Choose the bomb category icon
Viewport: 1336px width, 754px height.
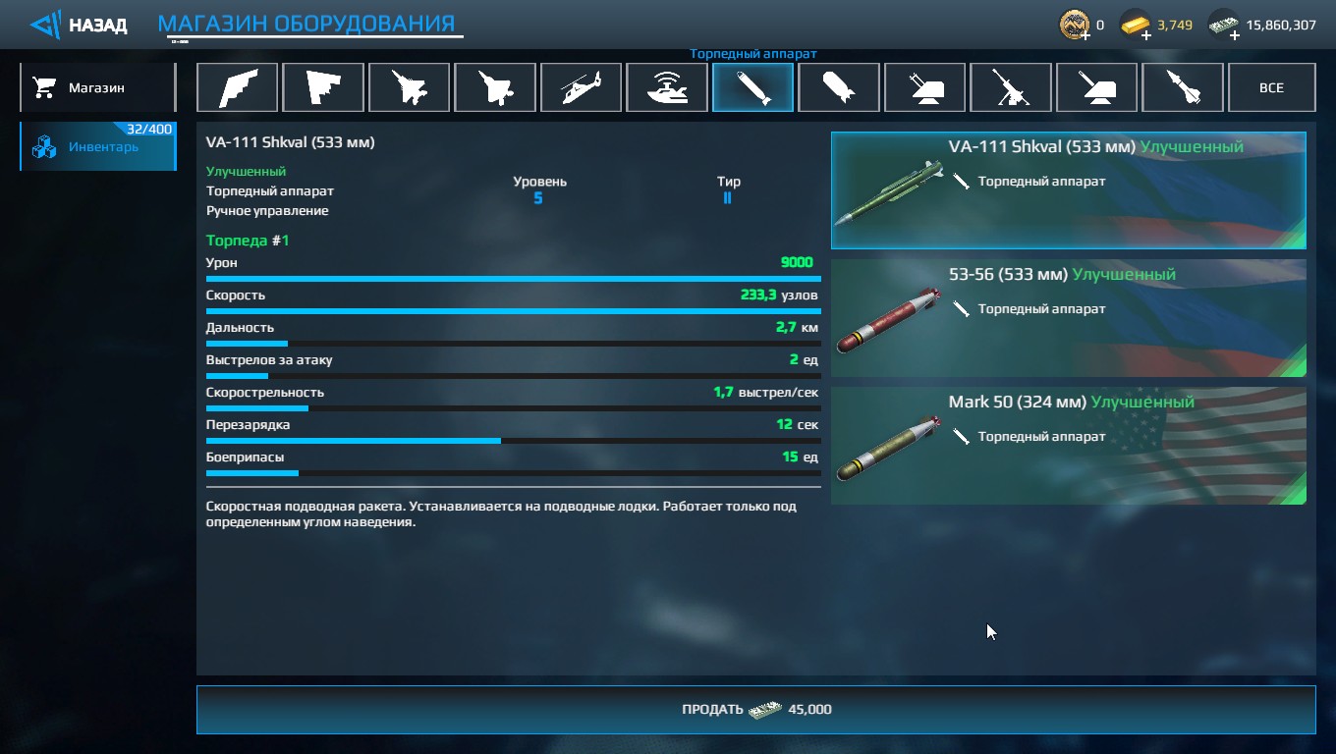pos(839,87)
